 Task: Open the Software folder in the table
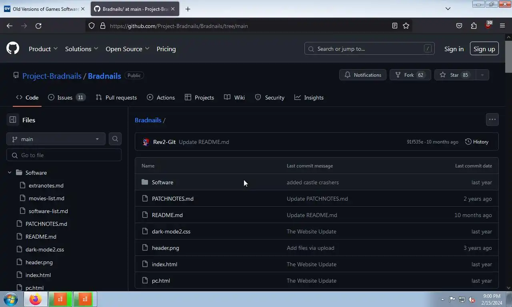162,182
